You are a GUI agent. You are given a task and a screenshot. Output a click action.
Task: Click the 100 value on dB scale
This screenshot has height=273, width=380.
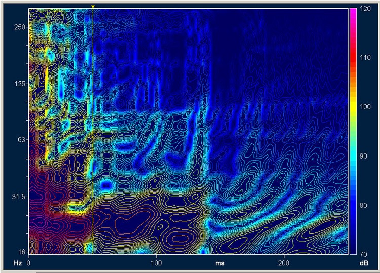(365, 107)
